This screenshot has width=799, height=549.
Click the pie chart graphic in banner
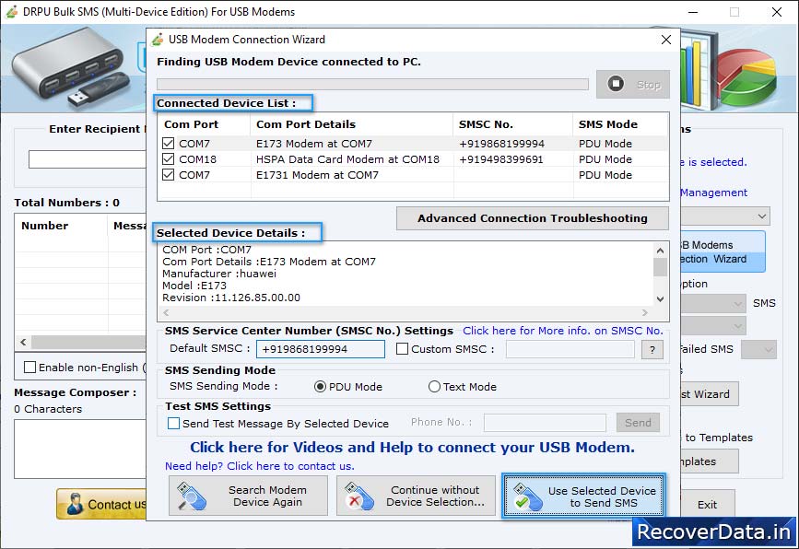coord(748,76)
